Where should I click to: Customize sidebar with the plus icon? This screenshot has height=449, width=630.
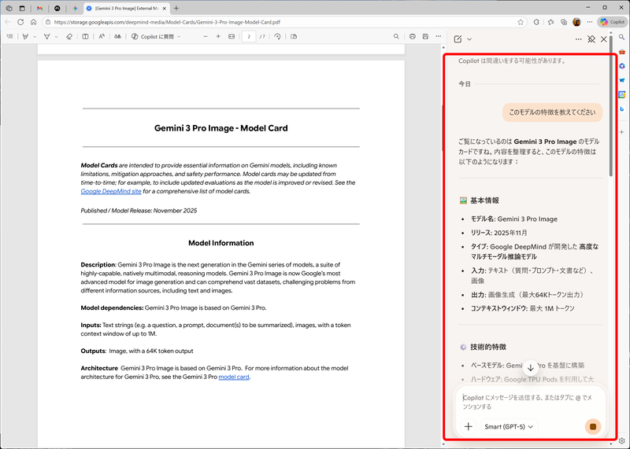(x=621, y=132)
